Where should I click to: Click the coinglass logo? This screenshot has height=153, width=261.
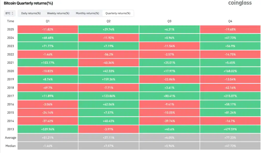pyautogui.click(x=240, y=3)
